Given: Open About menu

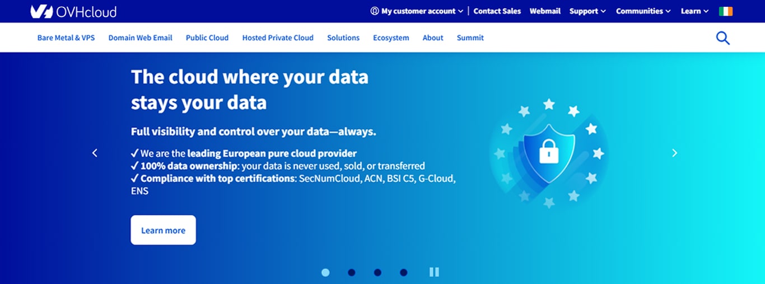Looking at the screenshot, I should coord(433,38).
